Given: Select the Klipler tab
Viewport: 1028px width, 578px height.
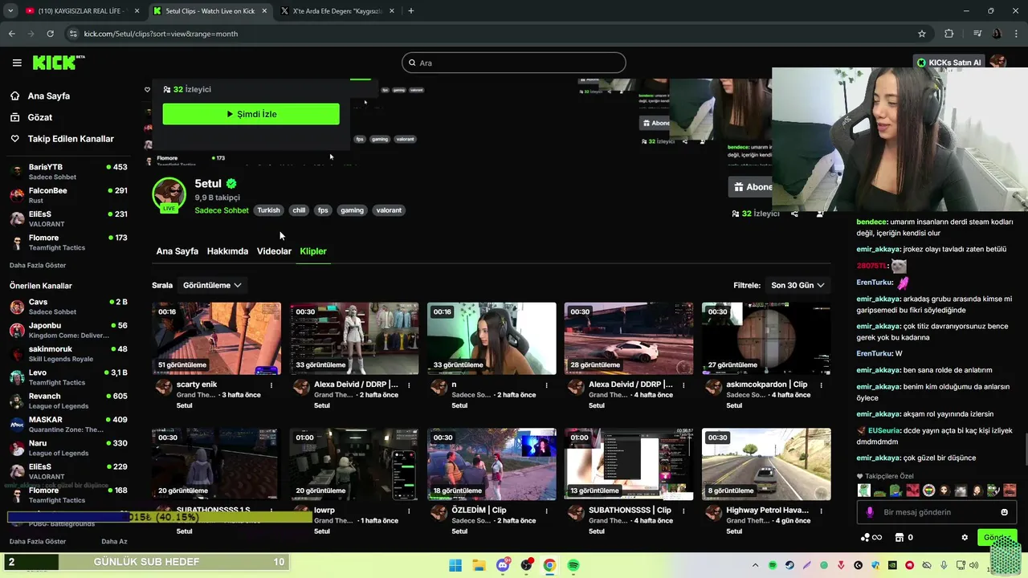Looking at the screenshot, I should pyautogui.click(x=313, y=251).
